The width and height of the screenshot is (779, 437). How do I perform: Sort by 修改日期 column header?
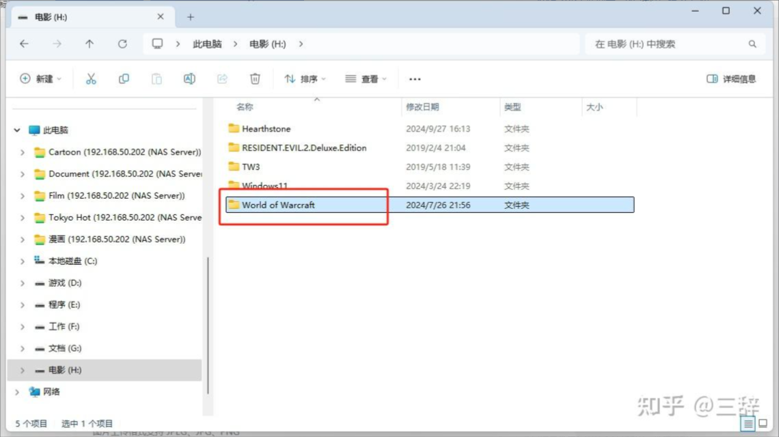pos(422,107)
